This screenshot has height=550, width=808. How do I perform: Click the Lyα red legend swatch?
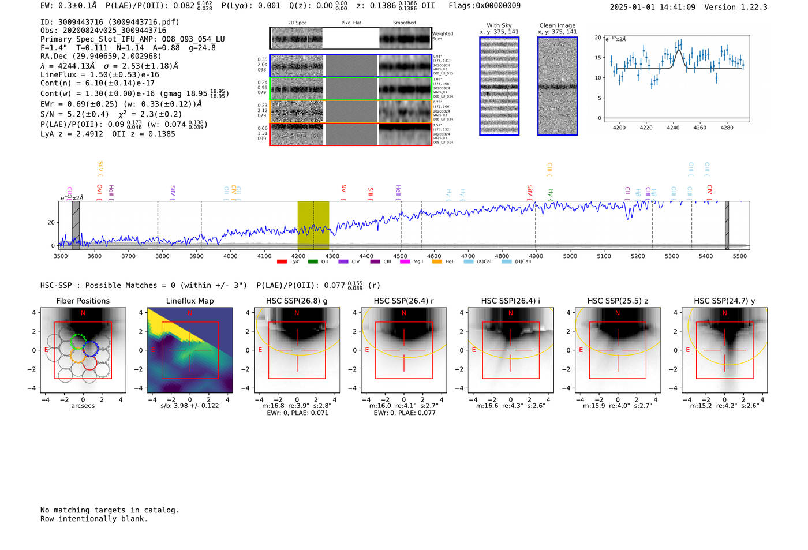(x=282, y=262)
